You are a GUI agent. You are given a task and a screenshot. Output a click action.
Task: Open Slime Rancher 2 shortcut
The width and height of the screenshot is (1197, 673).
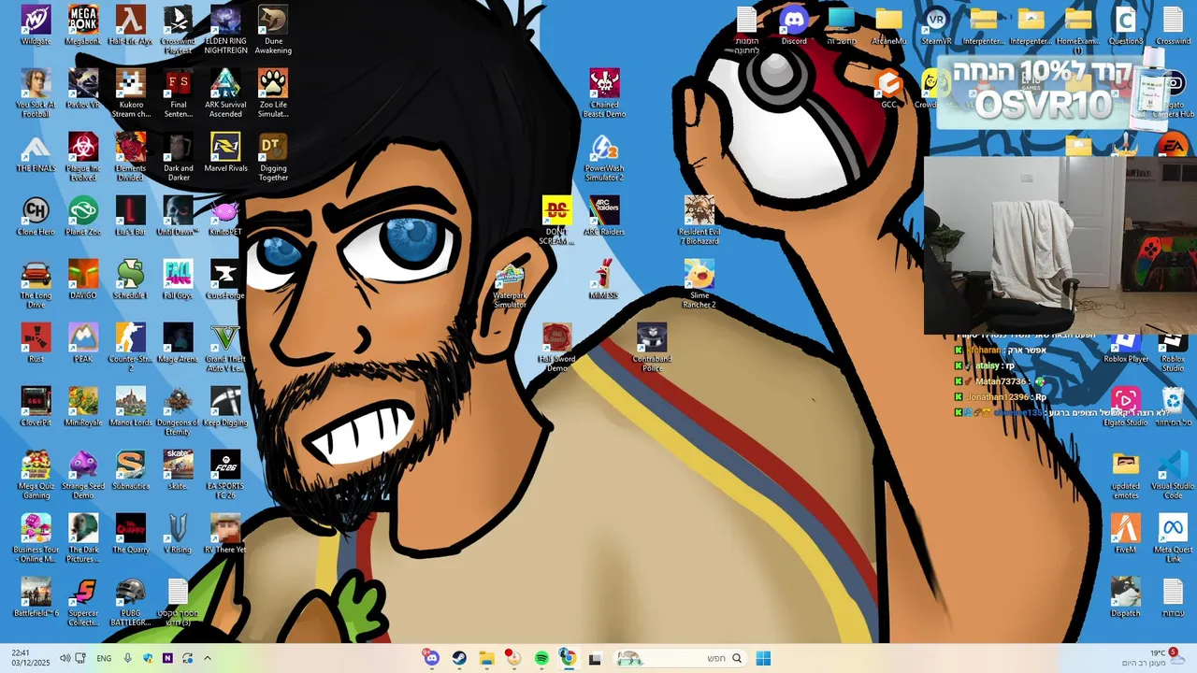coord(699,284)
